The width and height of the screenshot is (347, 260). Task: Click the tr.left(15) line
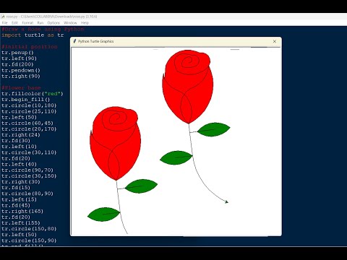point(19,199)
